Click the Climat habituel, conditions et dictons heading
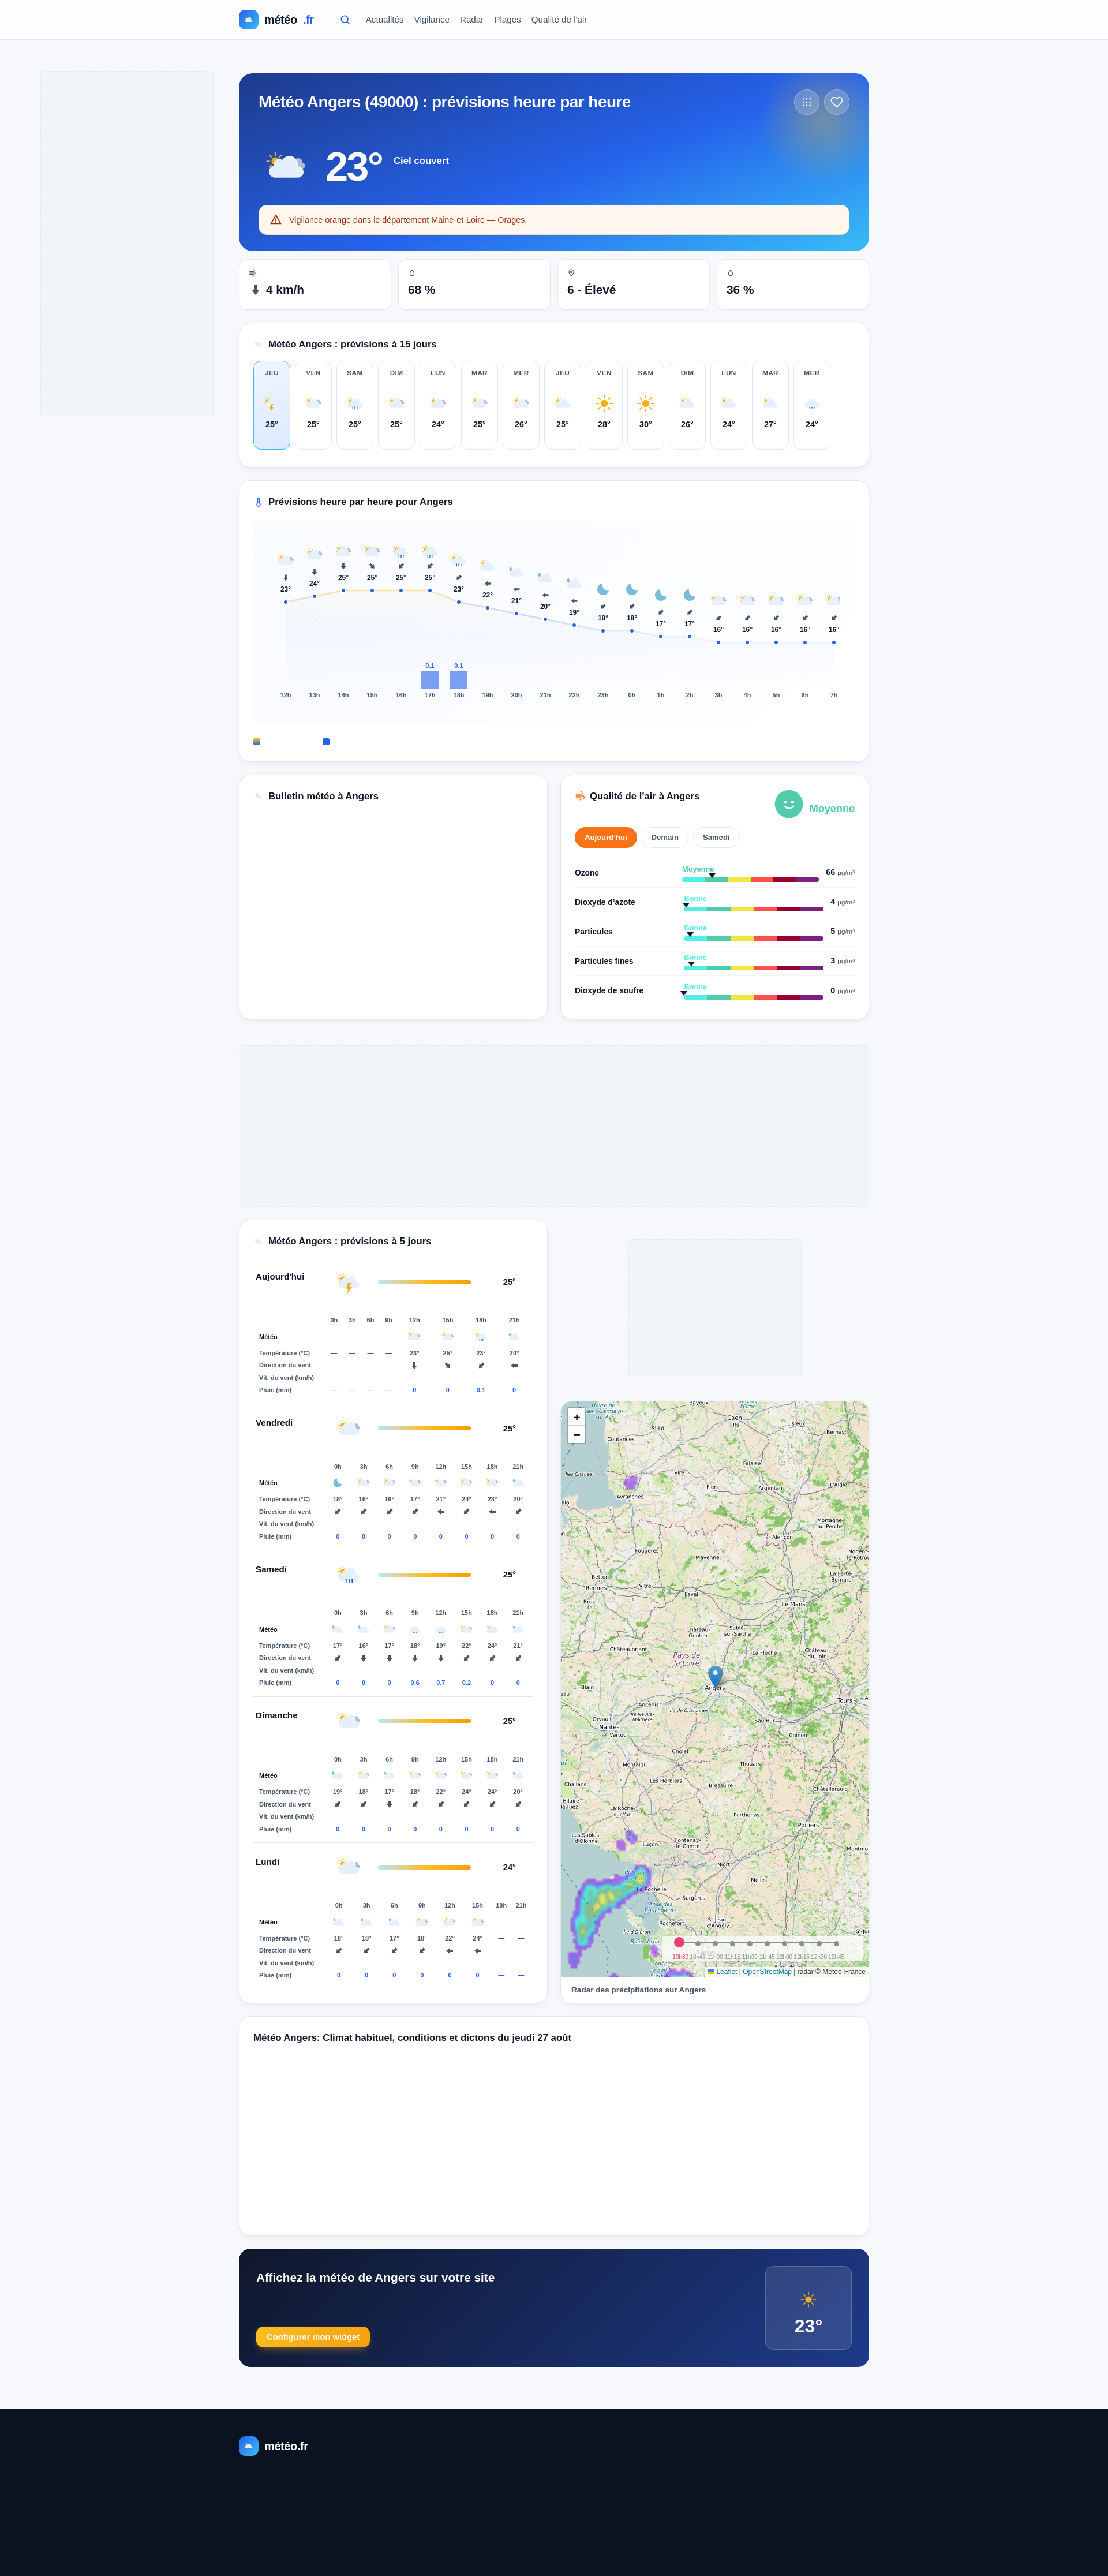Viewport: 1108px width, 2576px height. (x=412, y=2038)
